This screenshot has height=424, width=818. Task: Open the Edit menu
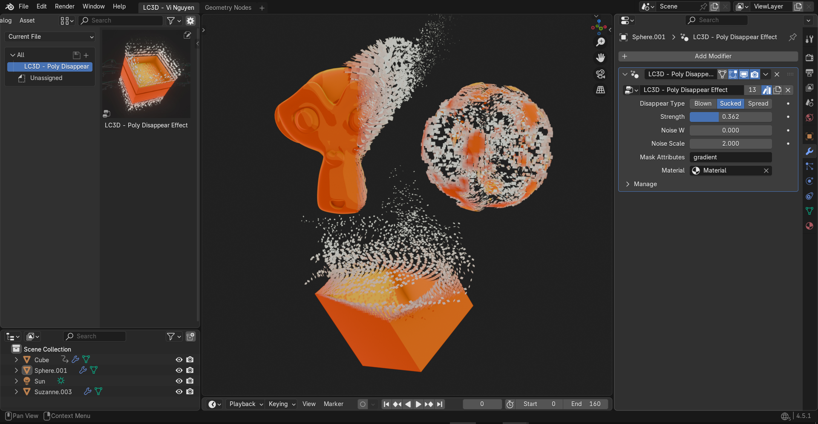click(x=41, y=6)
